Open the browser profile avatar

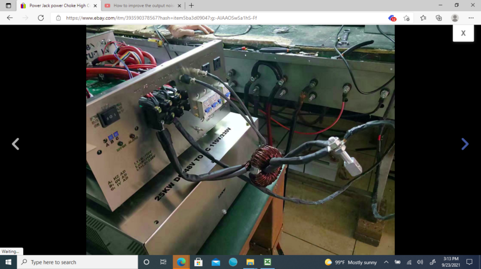point(455,18)
